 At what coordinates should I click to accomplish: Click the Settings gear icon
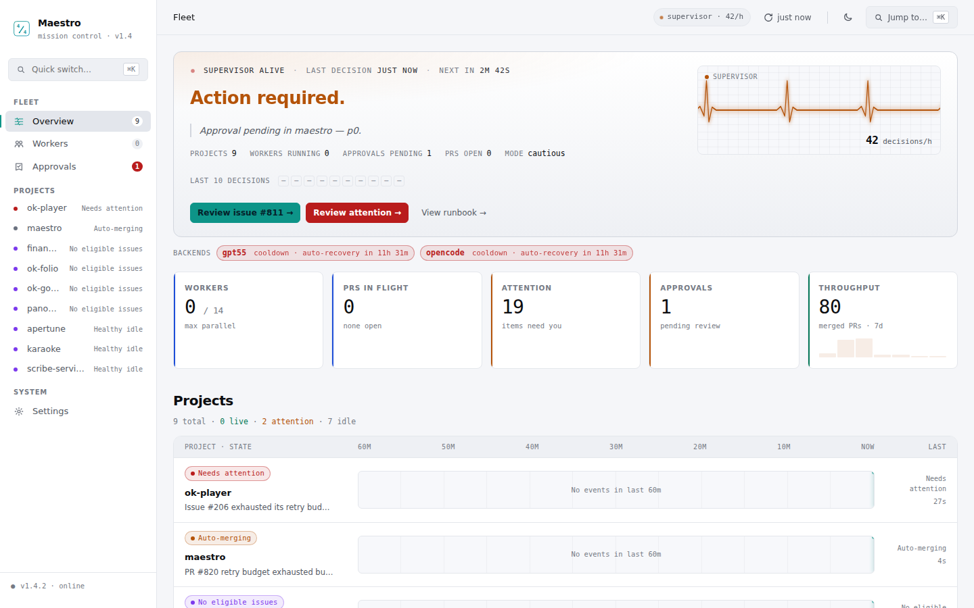pyautogui.click(x=19, y=411)
